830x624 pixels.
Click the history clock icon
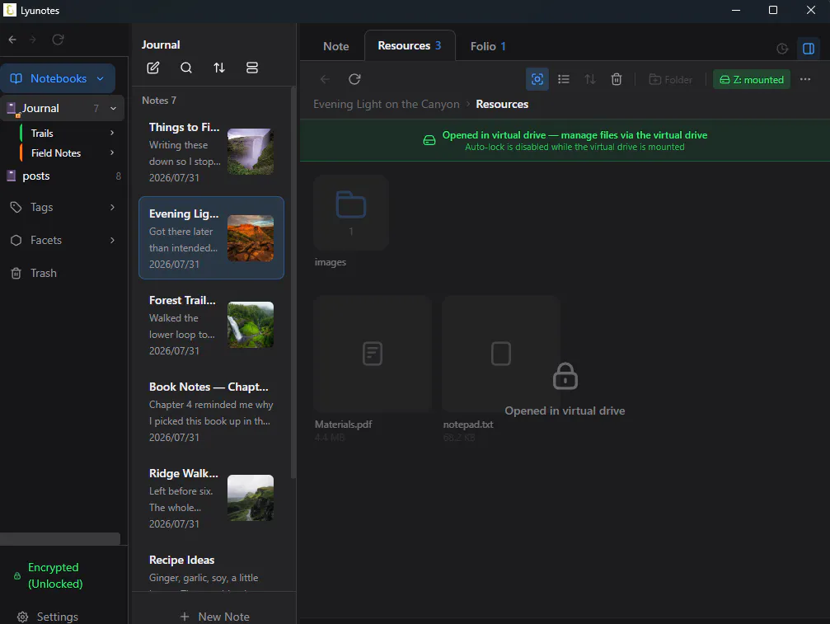click(x=782, y=49)
